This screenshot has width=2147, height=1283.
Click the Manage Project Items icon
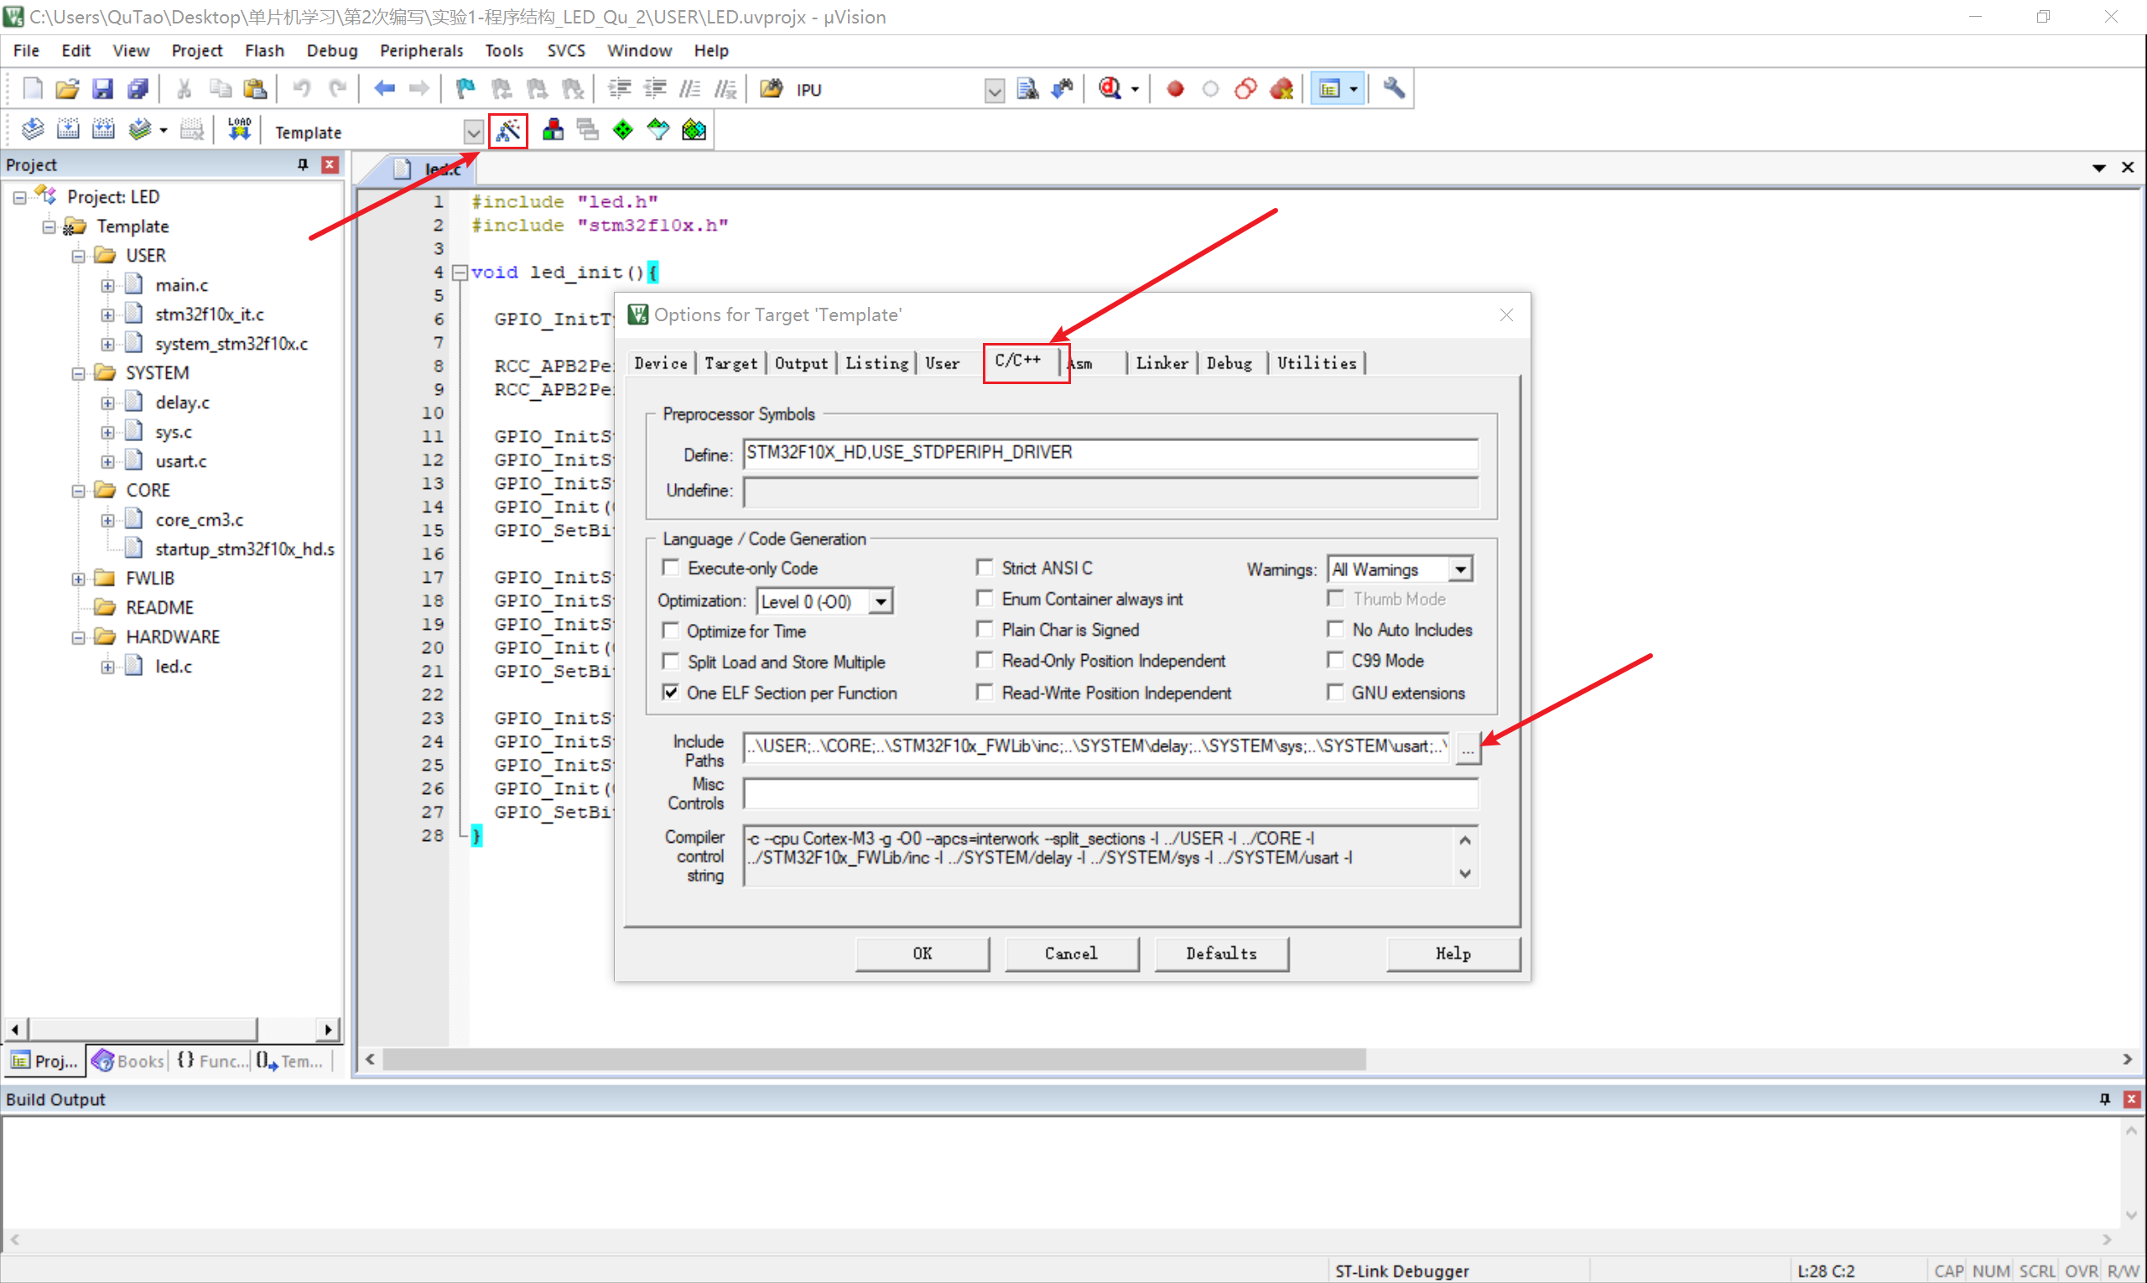553,131
